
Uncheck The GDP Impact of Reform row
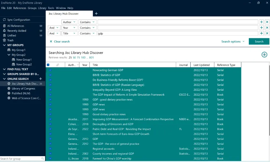50,95
